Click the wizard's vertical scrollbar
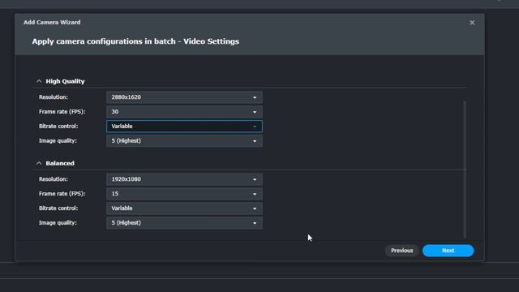The width and height of the screenshot is (519, 292). [465, 169]
